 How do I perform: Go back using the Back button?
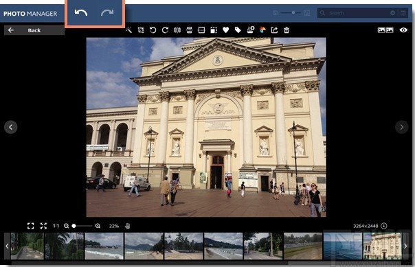[34, 30]
